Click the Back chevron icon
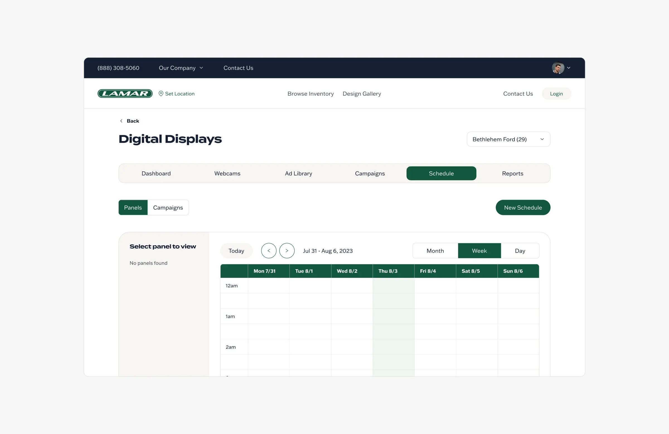Viewport: 669px width, 434px height. [x=121, y=121]
